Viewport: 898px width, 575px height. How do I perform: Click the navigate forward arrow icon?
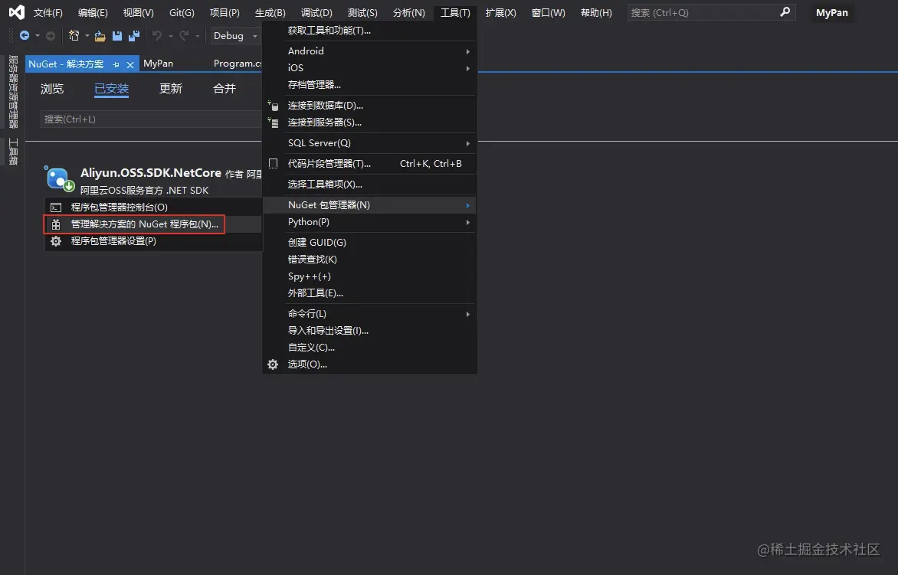point(51,35)
